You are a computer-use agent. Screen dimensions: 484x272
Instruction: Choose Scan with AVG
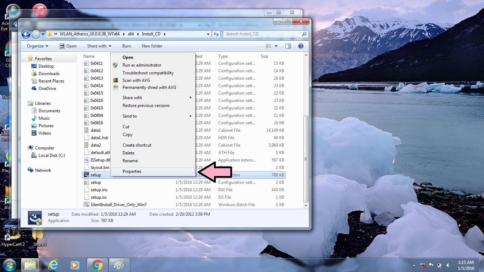pyautogui.click(x=153, y=80)
